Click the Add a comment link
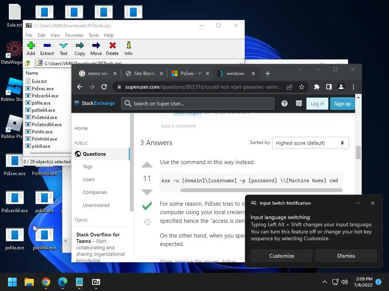 pos(179,126)
